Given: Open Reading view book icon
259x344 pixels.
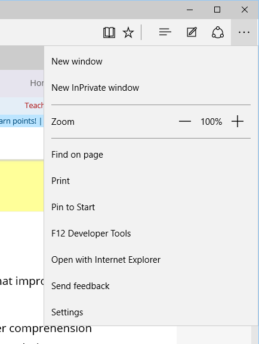Looking at the screenshot, I should (109, 32).
